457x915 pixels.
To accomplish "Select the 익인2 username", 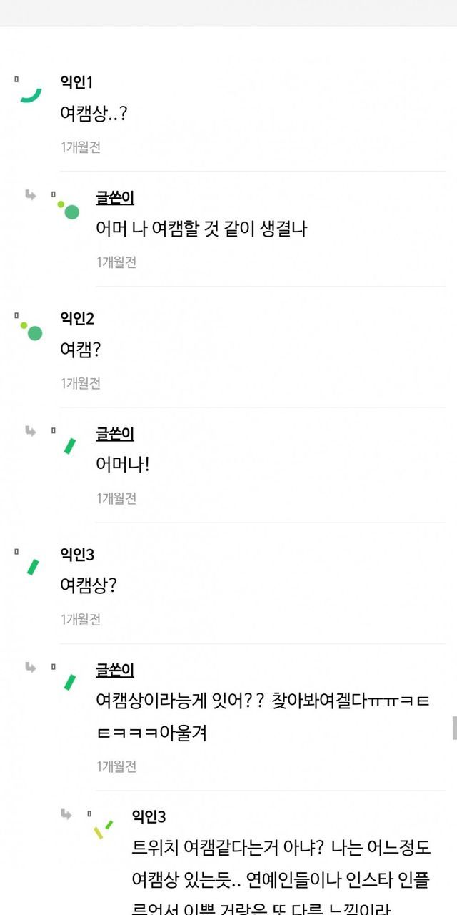I will tap(77, 319).
